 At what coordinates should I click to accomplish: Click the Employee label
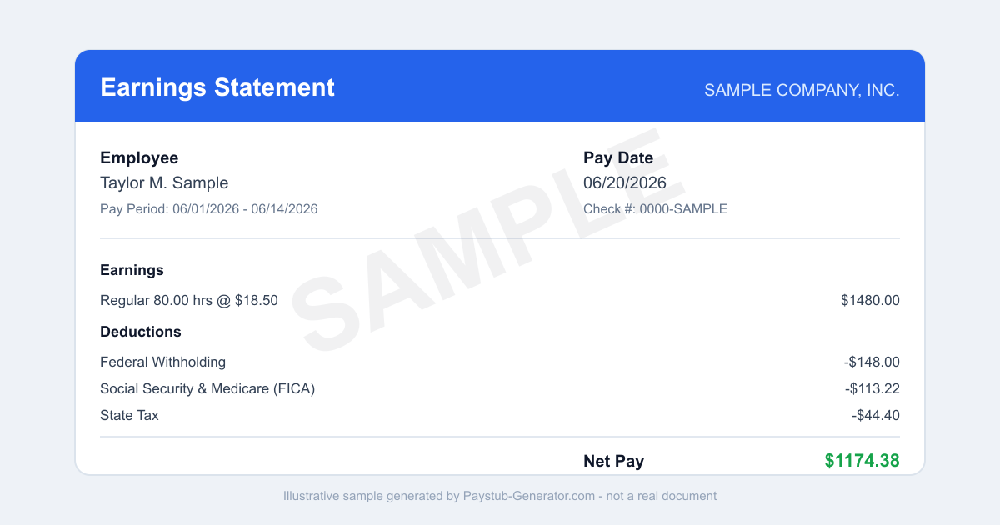tap(139, 158)
